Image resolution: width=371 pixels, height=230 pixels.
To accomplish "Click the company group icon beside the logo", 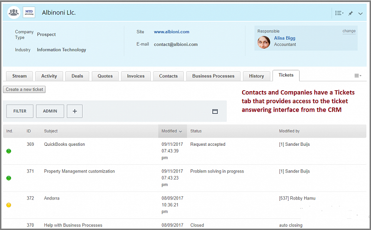I will click(x=14, y=12).
